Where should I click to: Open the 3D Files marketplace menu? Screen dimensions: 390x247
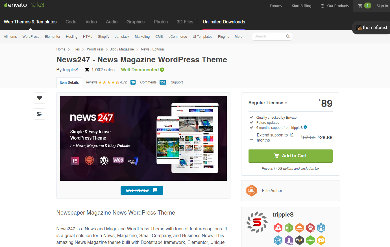(x=185, y=22)
